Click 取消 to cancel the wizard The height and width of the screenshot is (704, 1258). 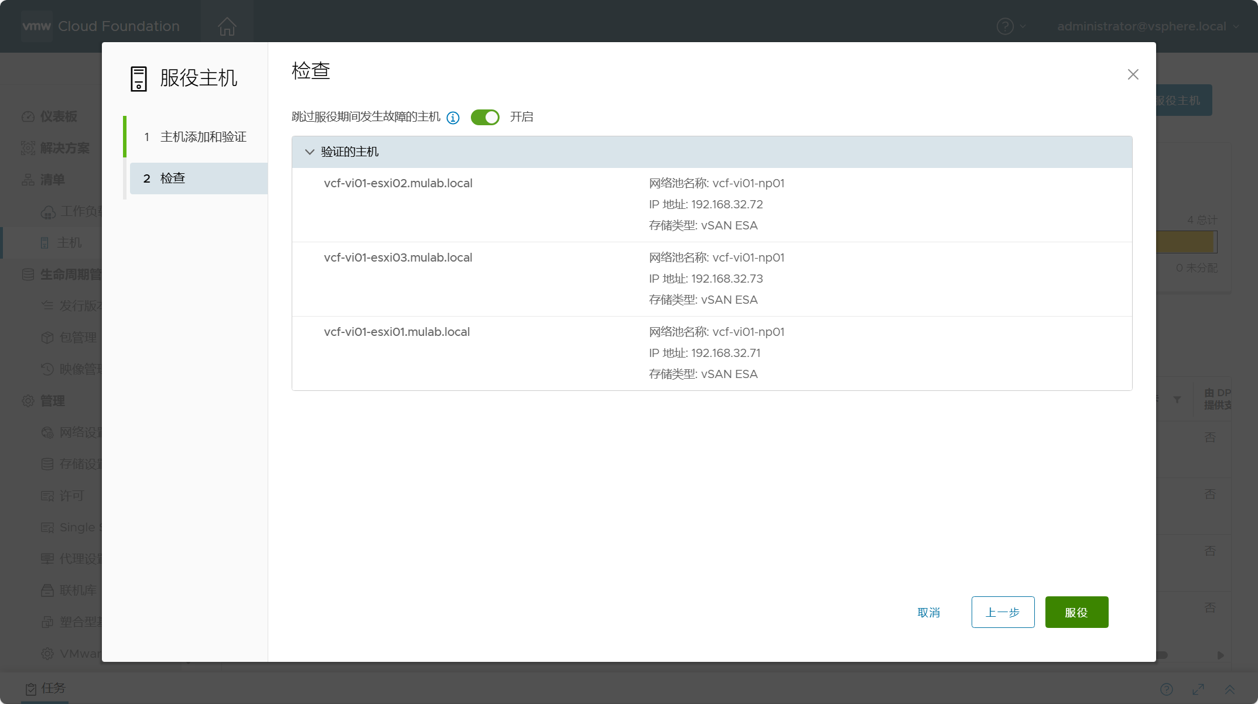click(x=929, y=612)
